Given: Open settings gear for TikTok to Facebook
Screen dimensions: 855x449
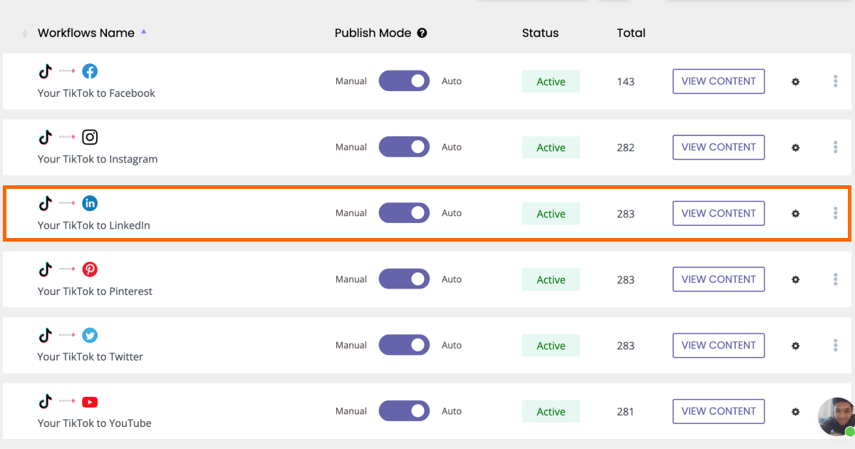Looking at the screenshot, I should (x=796, y=82).
